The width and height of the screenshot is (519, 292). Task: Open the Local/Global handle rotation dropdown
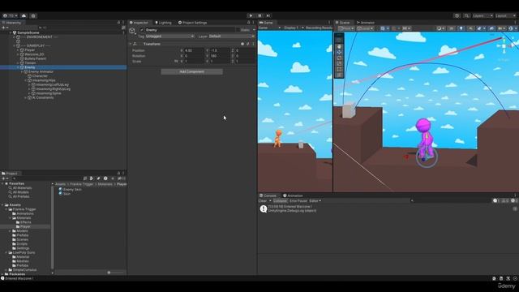click(365, 28)
